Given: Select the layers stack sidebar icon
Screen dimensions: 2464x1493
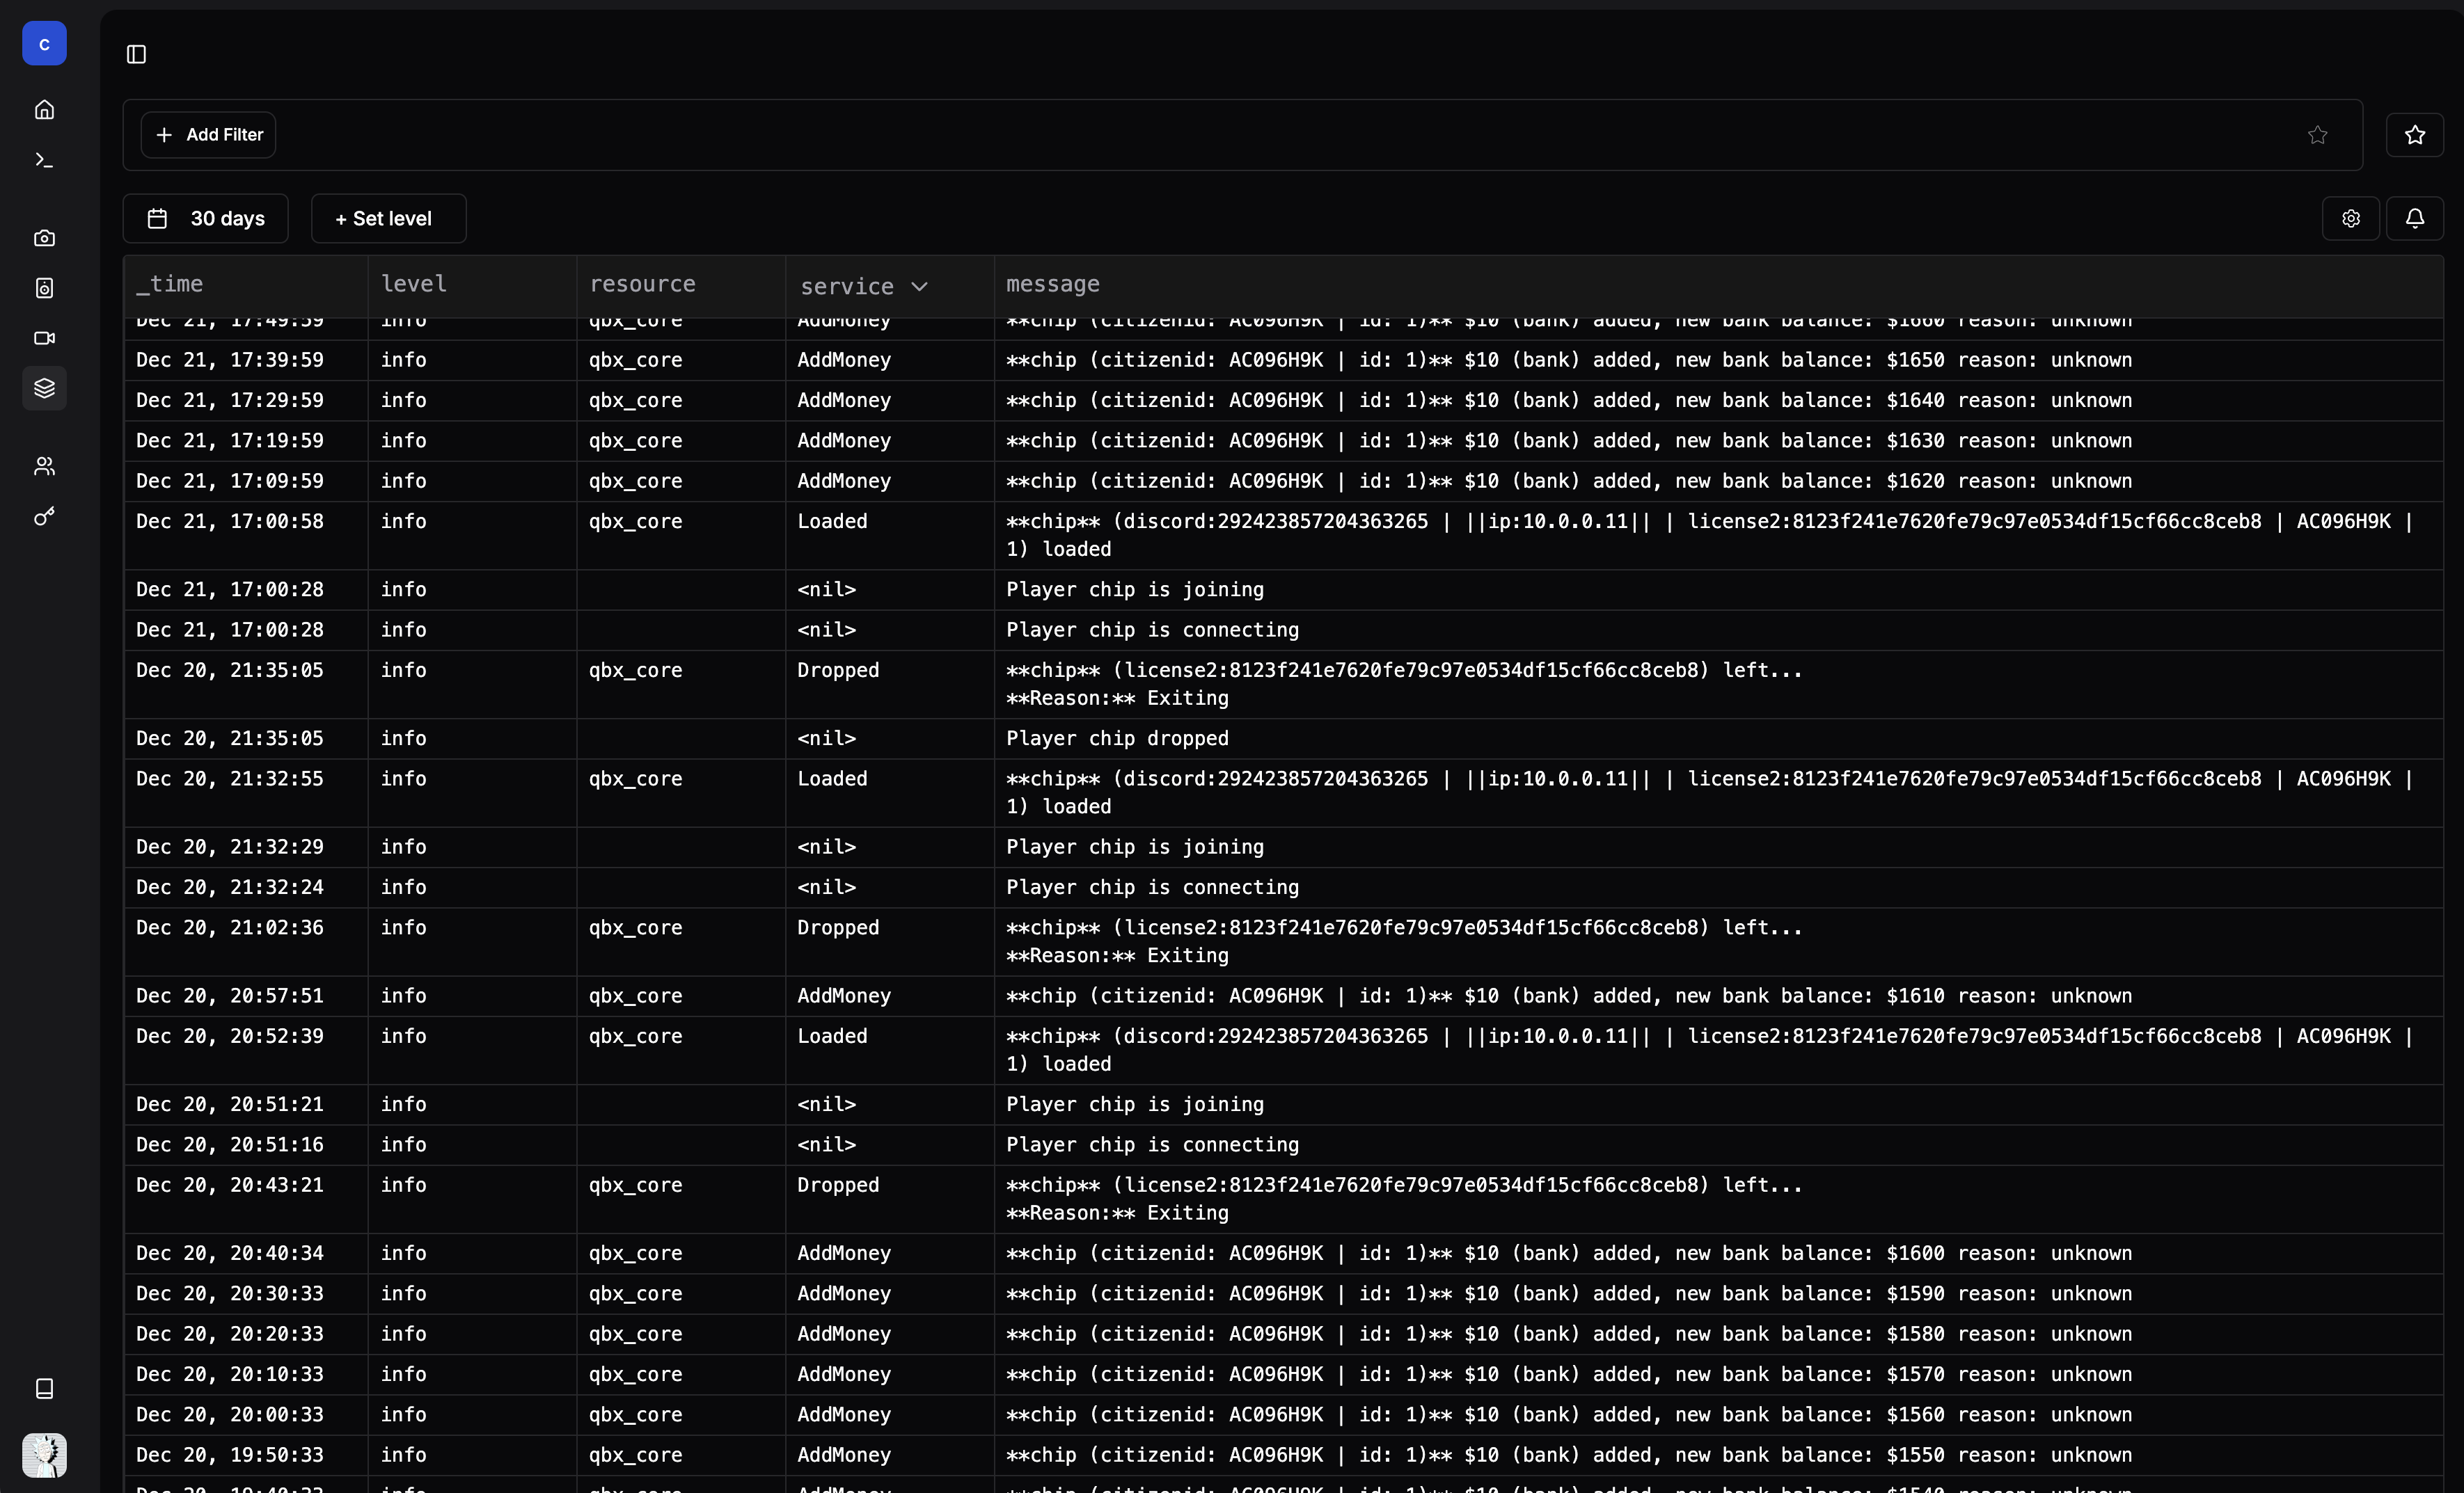Looking at the screenshot, I should pyautogui.click(x=44, y=388).
